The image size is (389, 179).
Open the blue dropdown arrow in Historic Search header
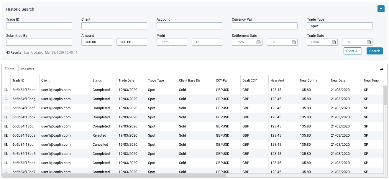coord(381,9)
